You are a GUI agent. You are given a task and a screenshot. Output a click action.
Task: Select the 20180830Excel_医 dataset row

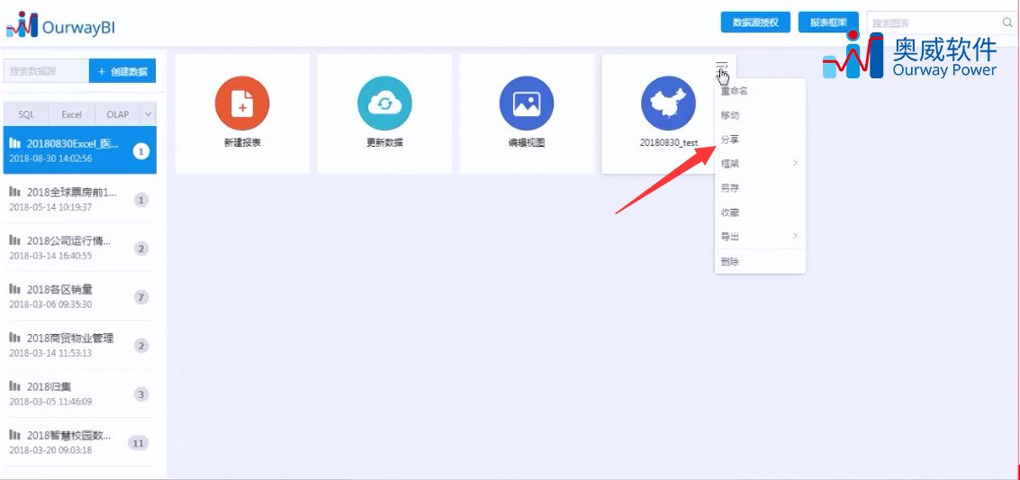pos(79,150)
